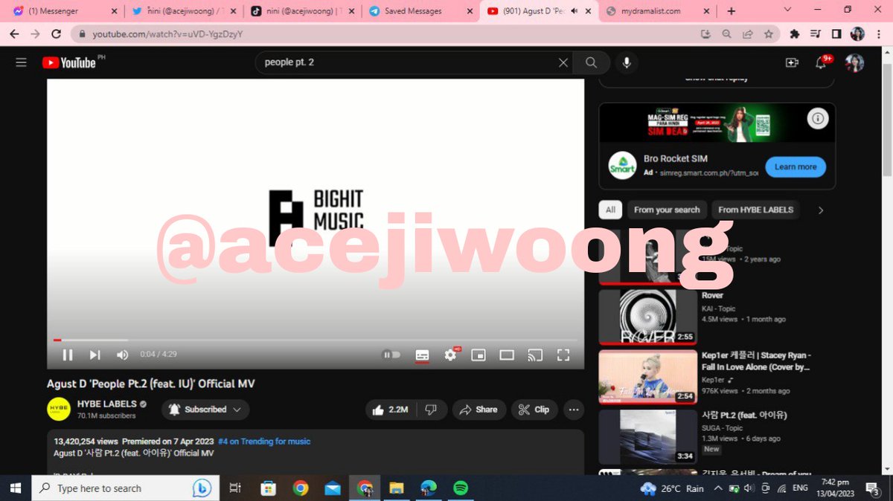
Task: Switch to the Twitter nini tab
Action: click(x=184, y=11)
